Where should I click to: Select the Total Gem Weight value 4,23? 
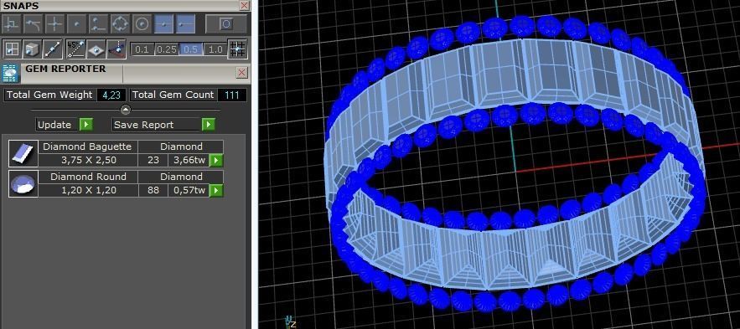tap(111, 95)
